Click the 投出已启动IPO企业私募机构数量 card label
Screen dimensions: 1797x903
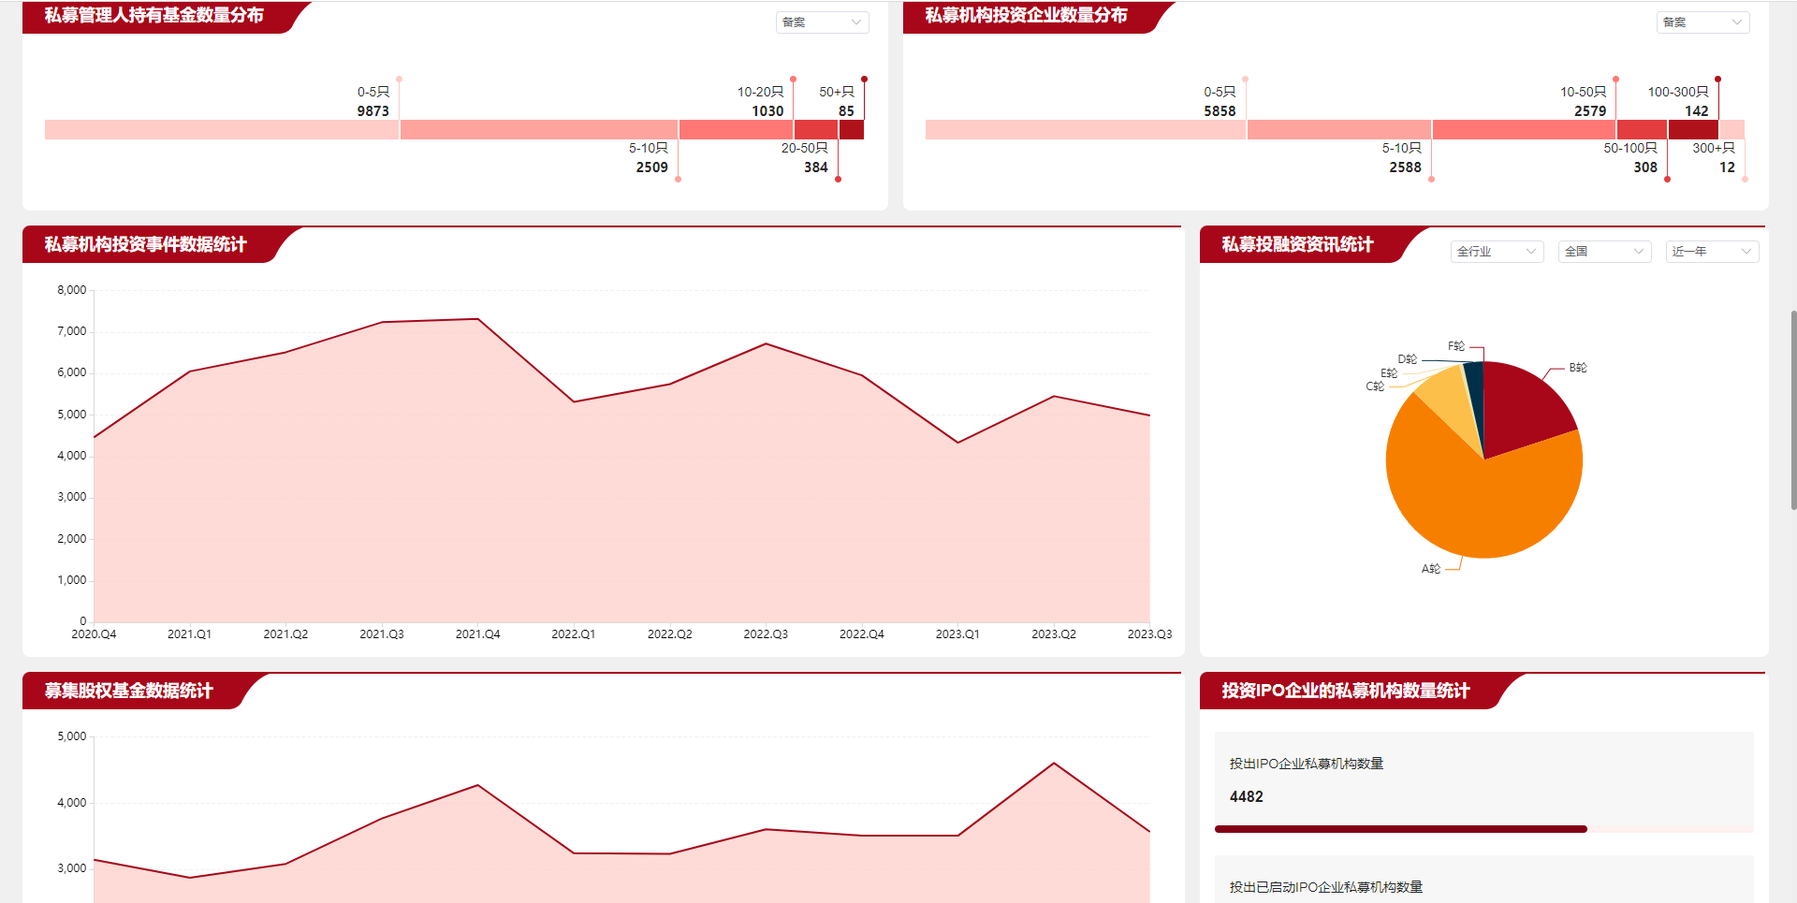(1325, 887)
